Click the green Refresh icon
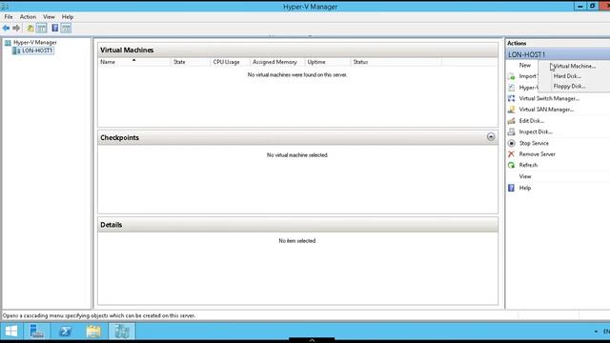The image size is (610, 343). tap(511, 165)
